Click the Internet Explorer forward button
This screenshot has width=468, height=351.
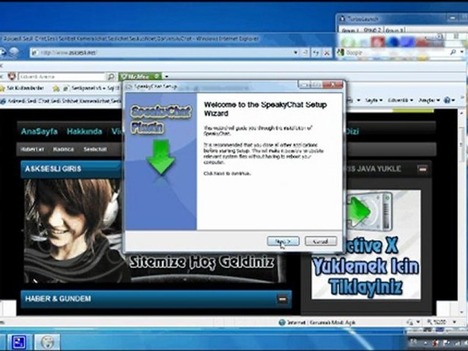14,53
